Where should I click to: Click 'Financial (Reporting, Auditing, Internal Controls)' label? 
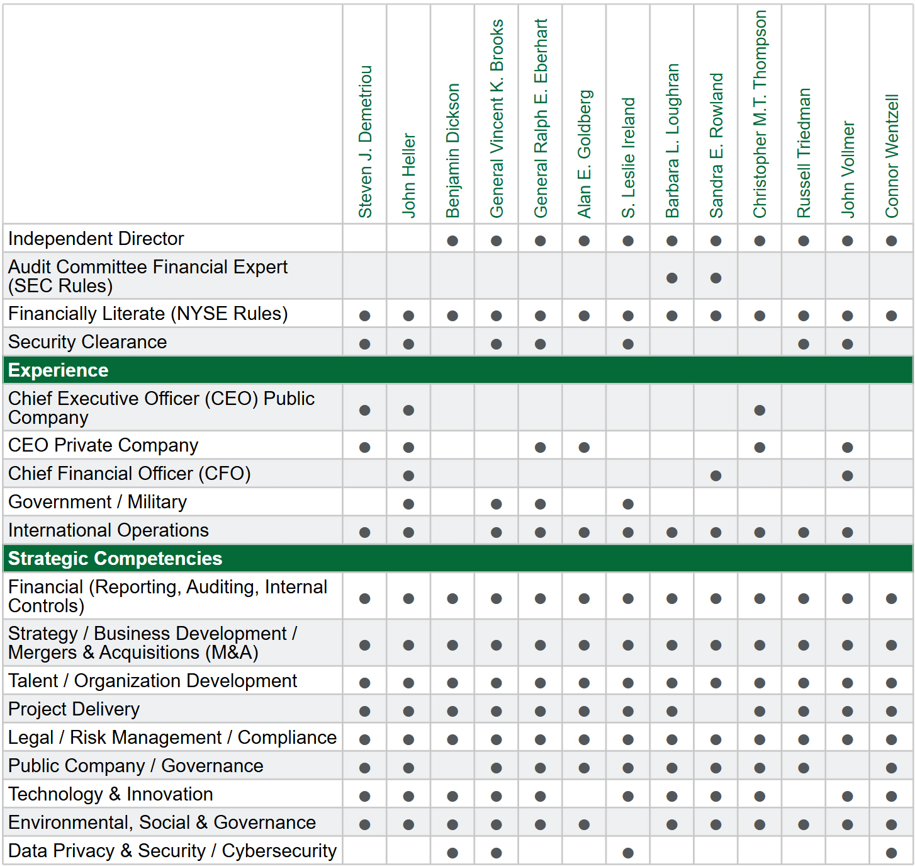tap(167, 596)
